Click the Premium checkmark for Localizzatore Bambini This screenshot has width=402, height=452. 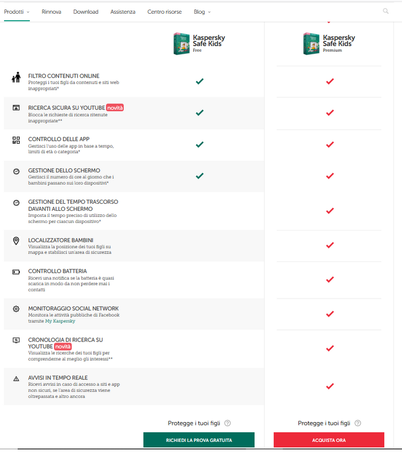point(330,245)
